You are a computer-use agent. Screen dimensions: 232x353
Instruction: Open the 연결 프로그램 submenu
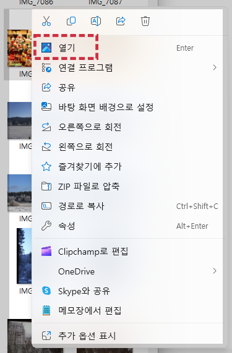click(129, 67)
